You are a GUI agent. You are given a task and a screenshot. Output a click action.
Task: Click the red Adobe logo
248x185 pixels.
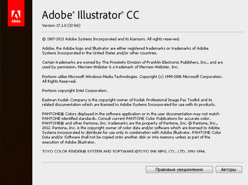(x=16, y=12)
